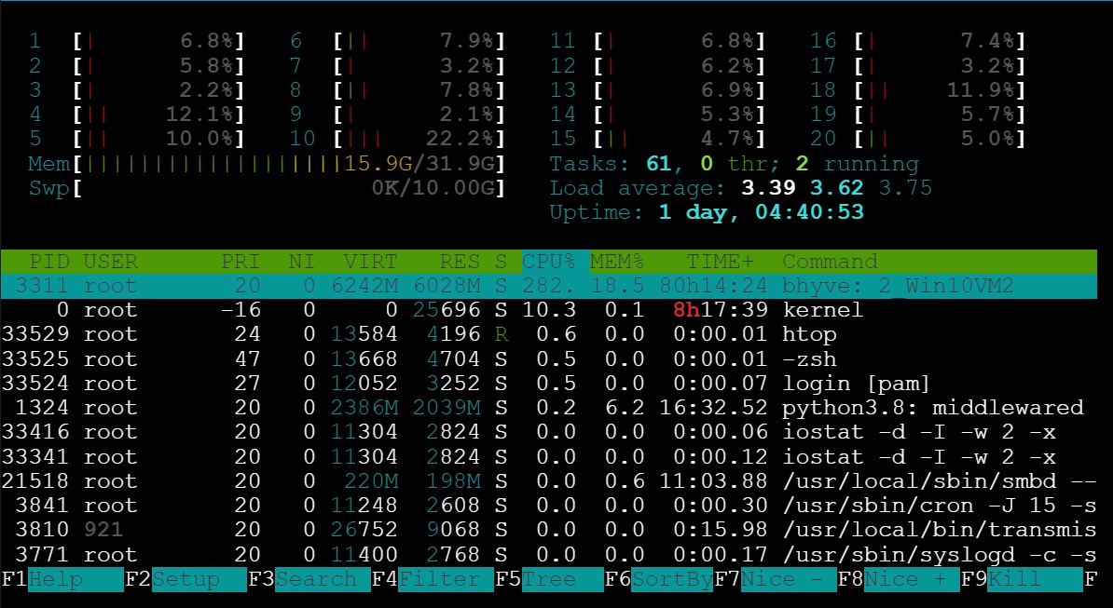This screenshot has width=1113, height=608.
Task: Select the python3.8: middlewared process row
Action: pyautogui.click(x=549, y=408)
